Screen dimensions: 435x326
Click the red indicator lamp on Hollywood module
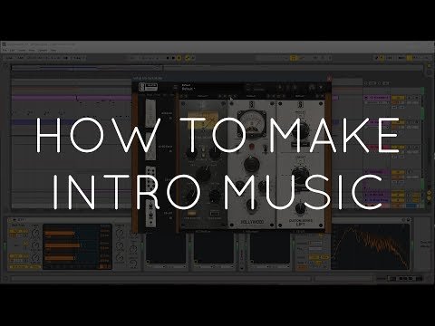click(251, 147)
